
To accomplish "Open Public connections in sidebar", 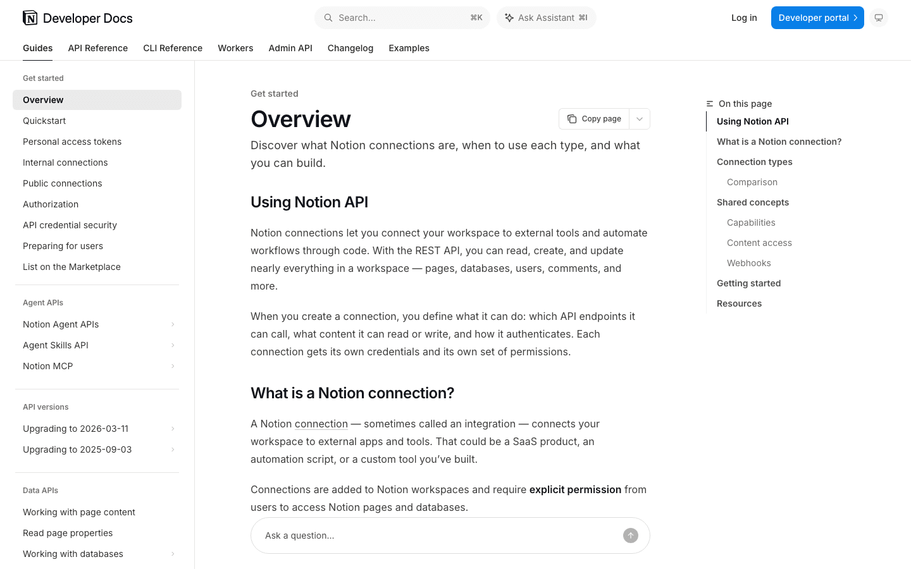I will [97, 183].
